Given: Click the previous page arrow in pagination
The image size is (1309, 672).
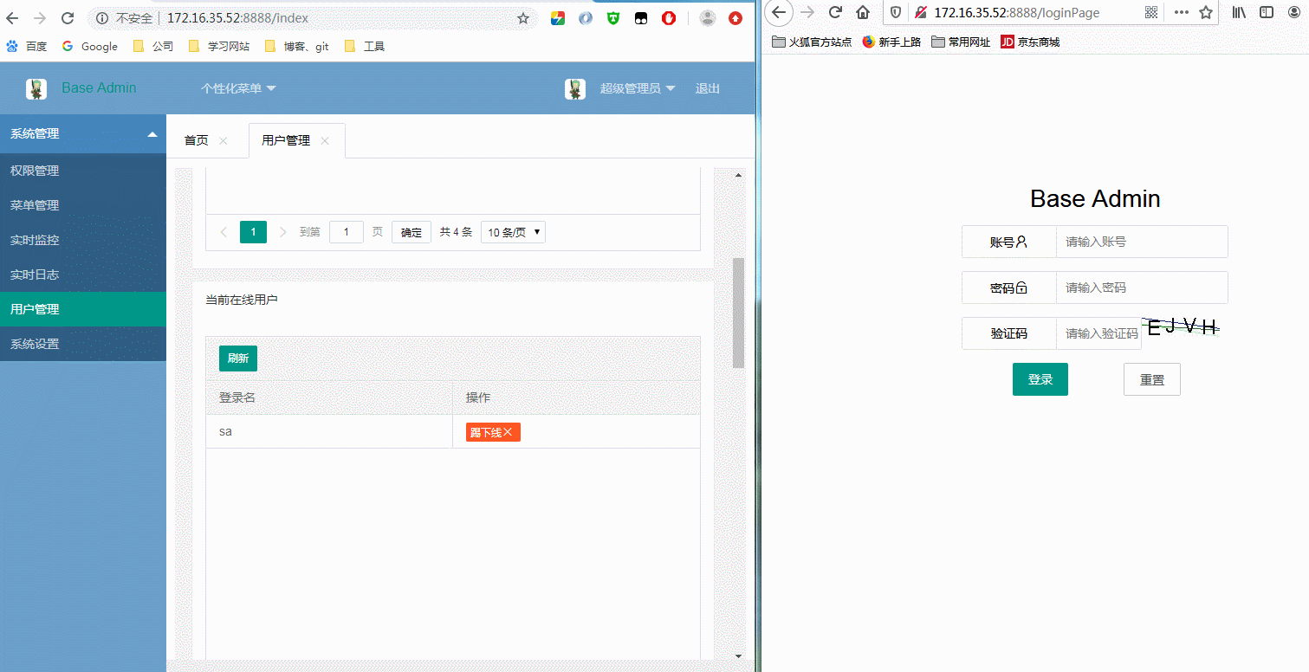Looking at the screenshot, I should pyautogui.click(x=224, y=232).
